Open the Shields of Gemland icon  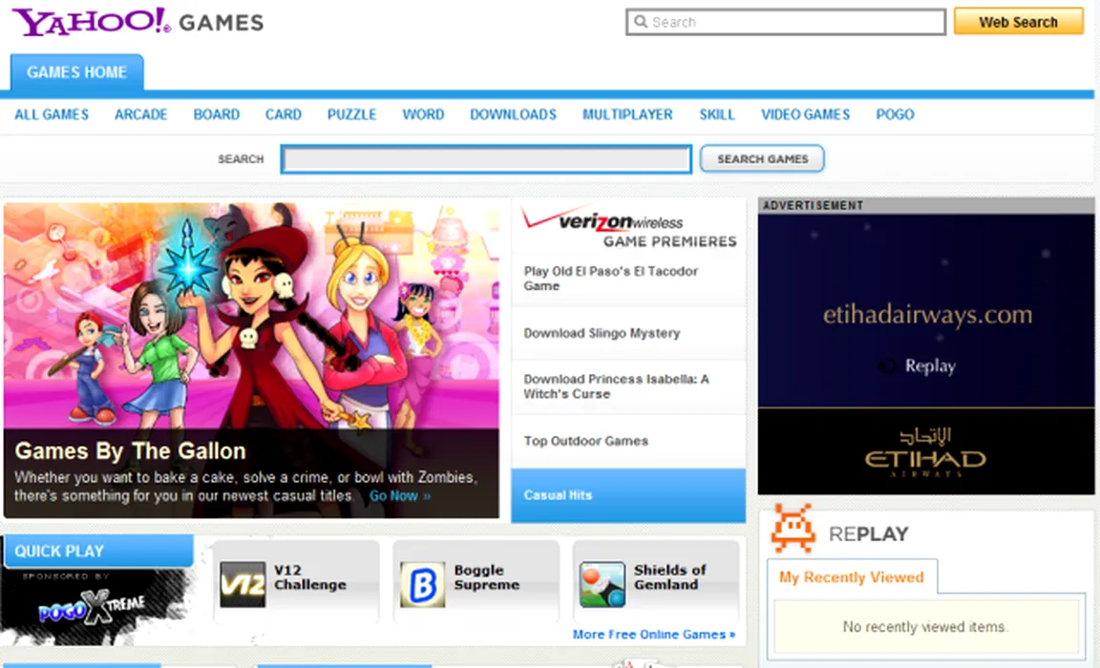602,584
